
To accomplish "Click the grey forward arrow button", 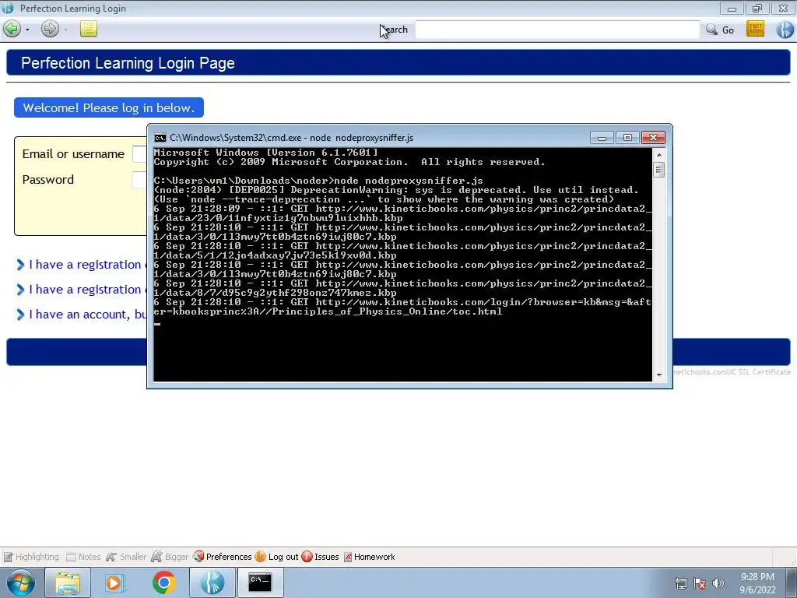I will pyautogui.click(x=50, y=29).
